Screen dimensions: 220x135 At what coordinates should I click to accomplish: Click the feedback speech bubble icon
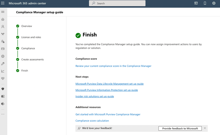click(x=79, y=128)
